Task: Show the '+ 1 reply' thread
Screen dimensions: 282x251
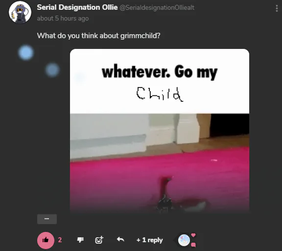Action: [149, 240]
